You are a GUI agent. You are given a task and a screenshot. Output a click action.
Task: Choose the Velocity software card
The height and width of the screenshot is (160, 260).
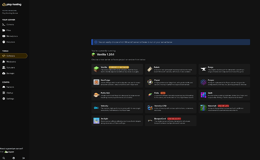pyautogui.click(x=117, y=108)
